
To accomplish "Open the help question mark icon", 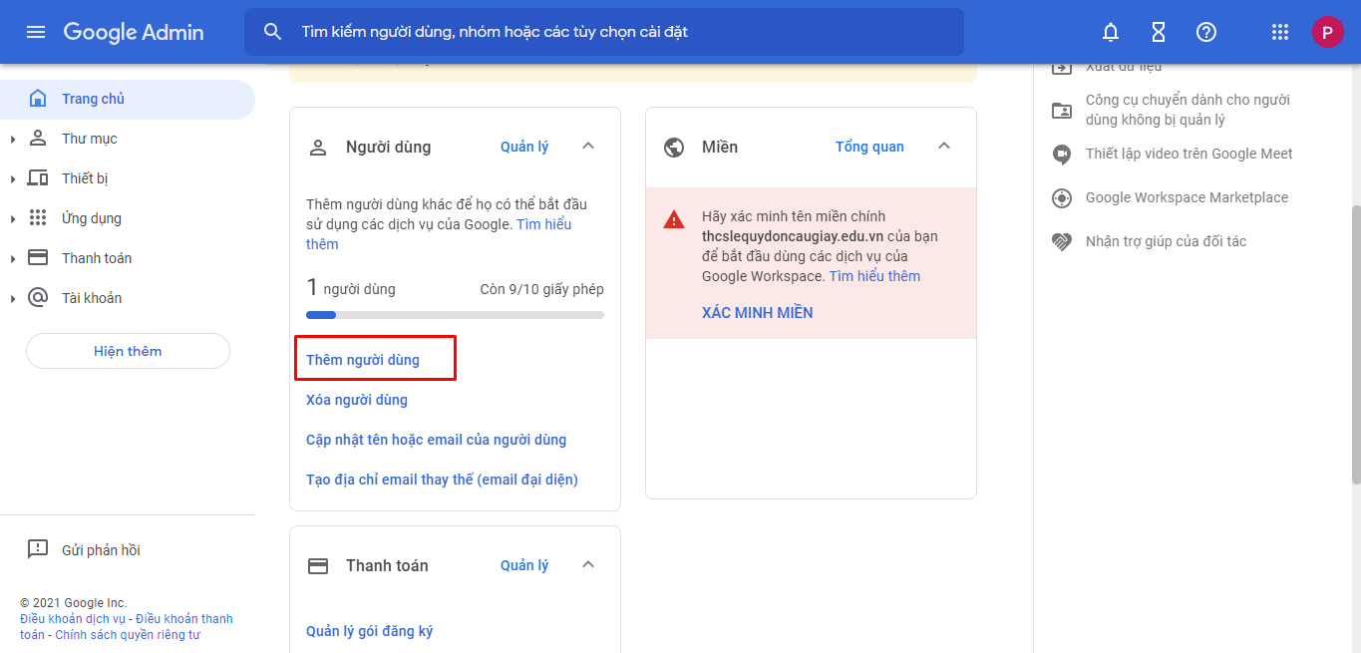I will [x=1206, y=32].
